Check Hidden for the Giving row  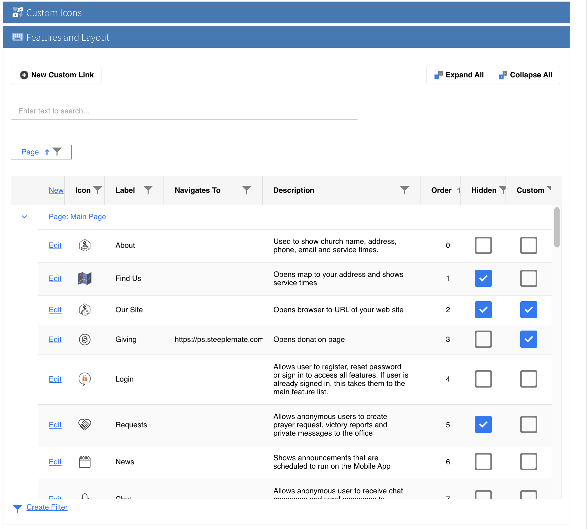pyautogui.click(x=483, y=339)
